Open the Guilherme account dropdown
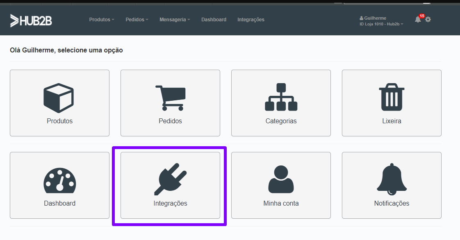Image resolution: width=460 pixels, height=240 pixels. [x=381, y=21]
